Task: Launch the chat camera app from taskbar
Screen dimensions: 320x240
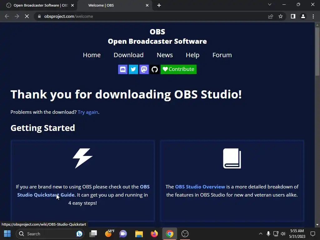Action: tap(123, 234)
